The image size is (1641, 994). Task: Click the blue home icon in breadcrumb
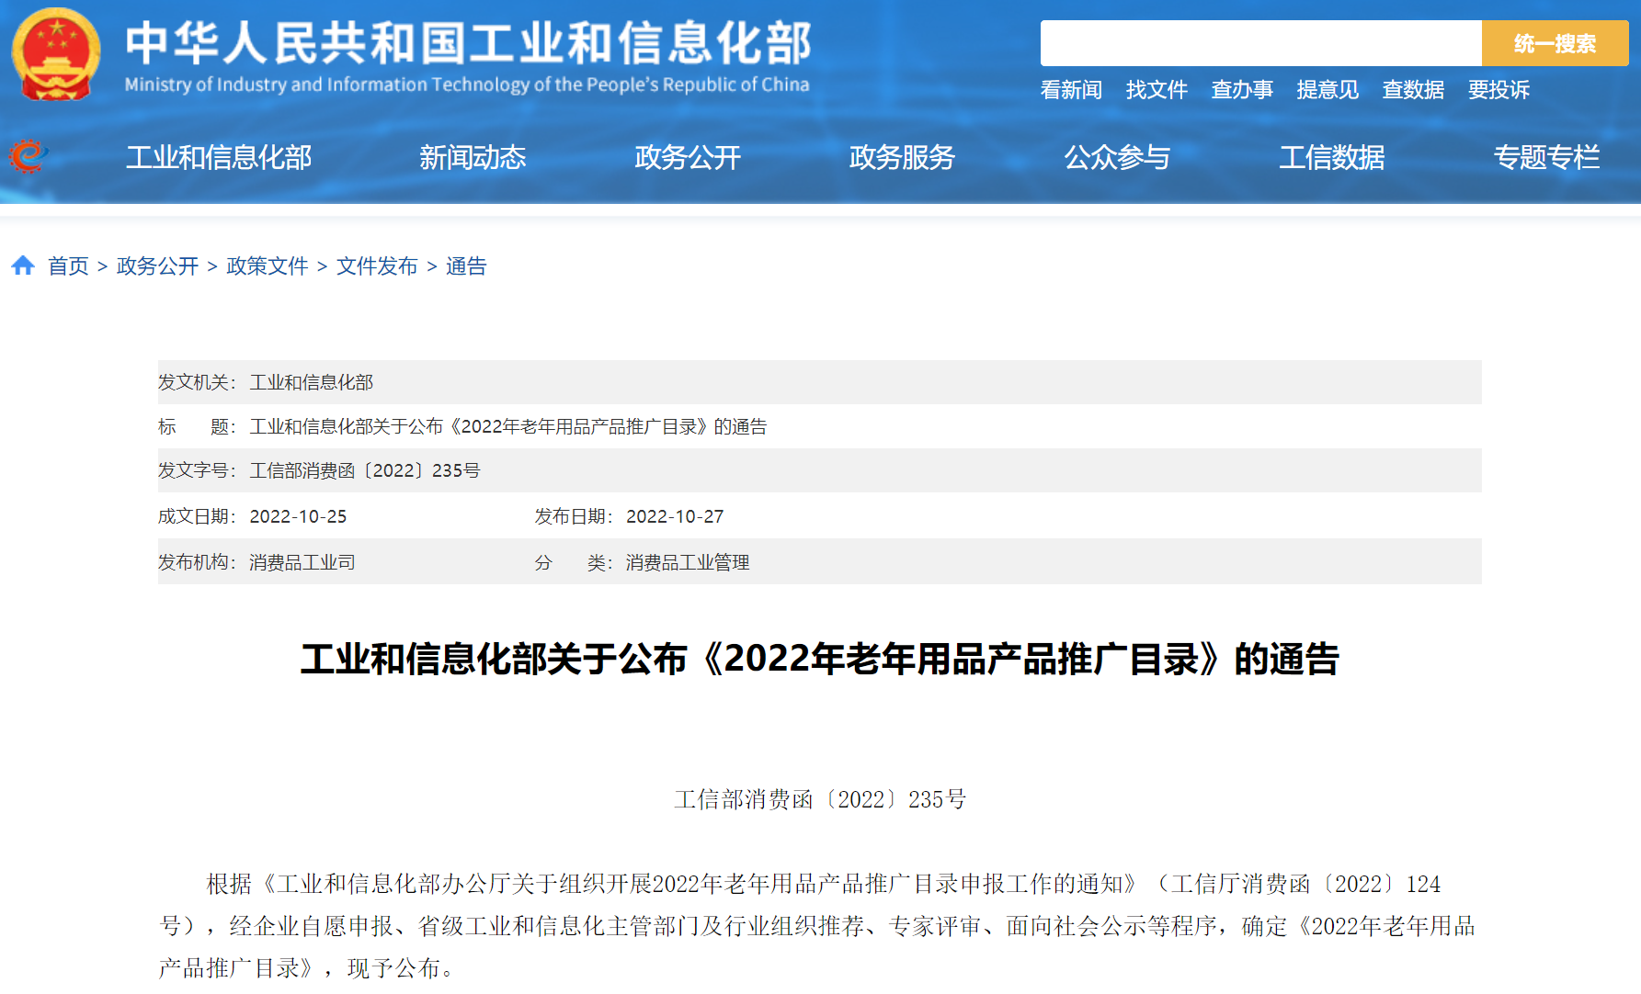tap(23, 265)
